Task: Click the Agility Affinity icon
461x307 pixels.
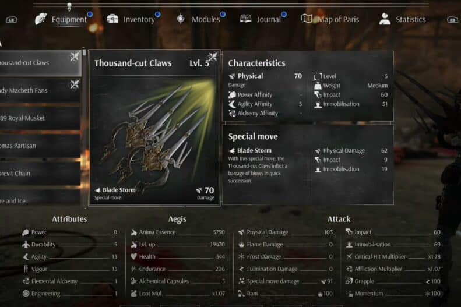Action: click(x=232, y=104)
